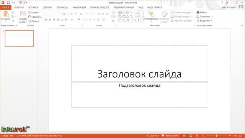Switch to the ДИЗАЙН tab
This screenshot has width=245, height=138.
pyautogui.click(x=47, y=7)
